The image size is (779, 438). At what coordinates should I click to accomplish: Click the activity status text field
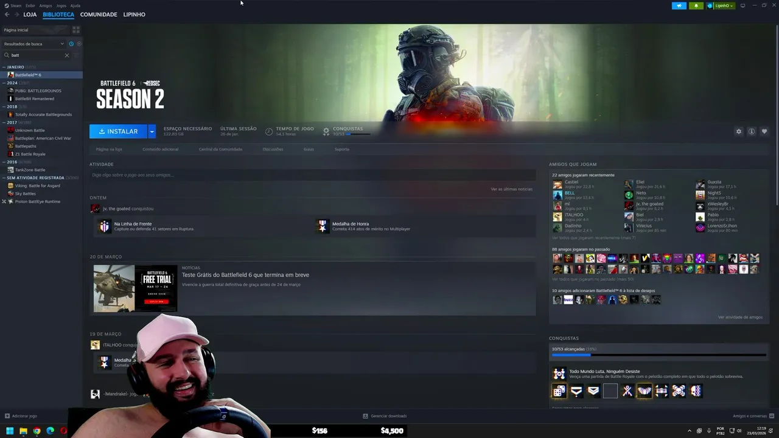pos(312,175)
